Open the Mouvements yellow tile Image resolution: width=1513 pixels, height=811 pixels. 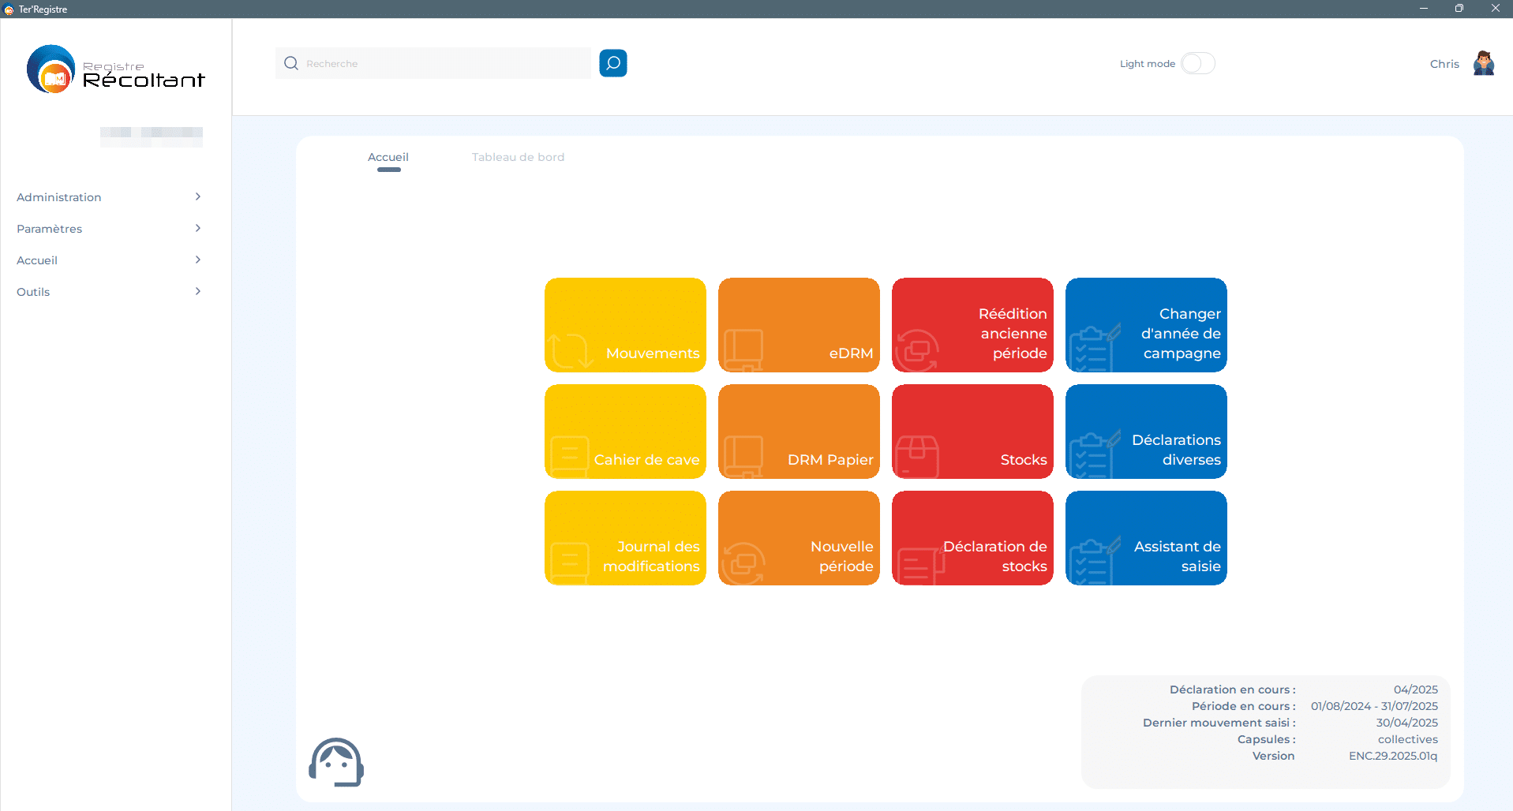pos(625,325)
